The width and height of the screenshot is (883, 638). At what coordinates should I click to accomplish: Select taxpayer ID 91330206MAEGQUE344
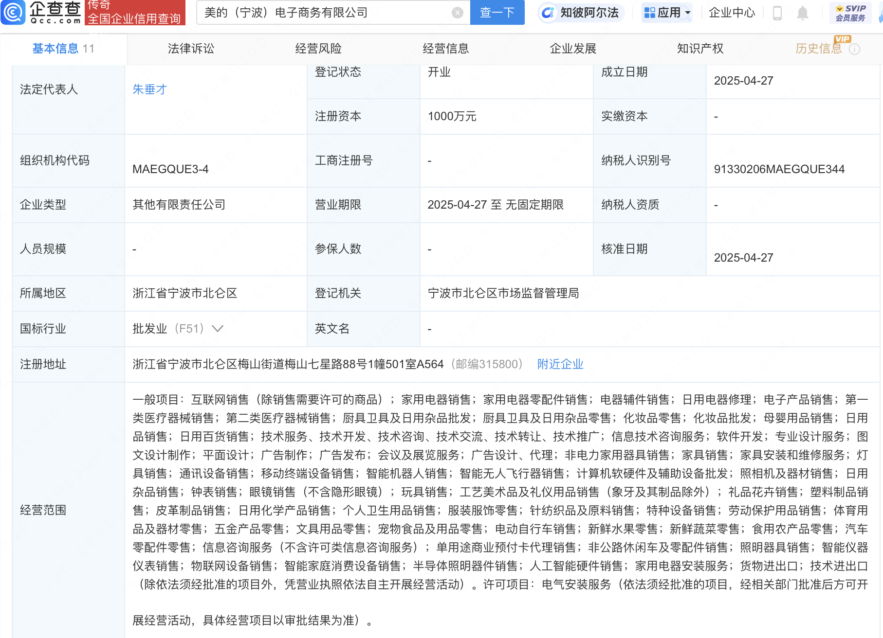[x=779, y=169]
